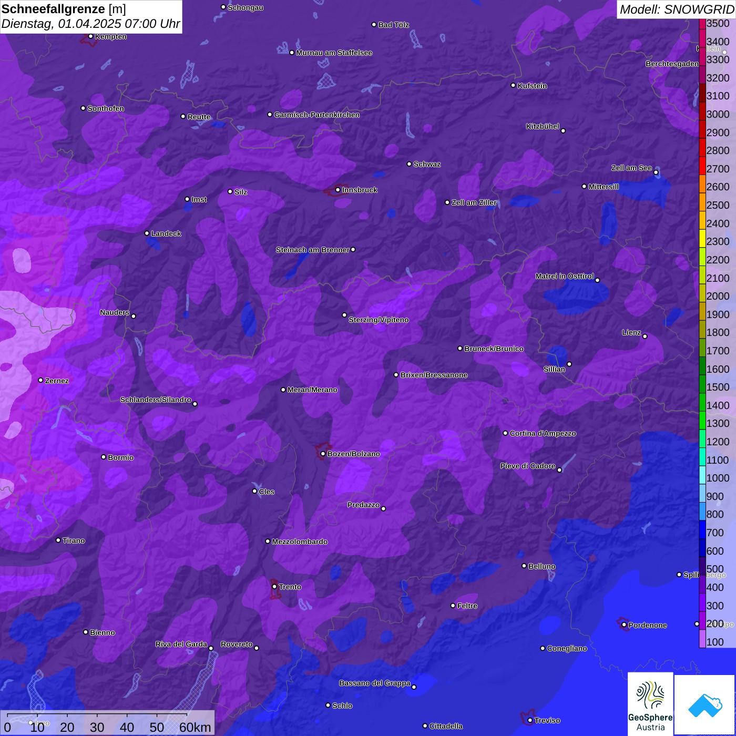Click the 'Sterzing/Vipiteno' label
This screenshot has height=736, width=736.
(x=379, y=320)
